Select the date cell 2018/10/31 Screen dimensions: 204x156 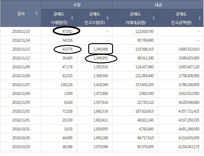pos(21,129)
